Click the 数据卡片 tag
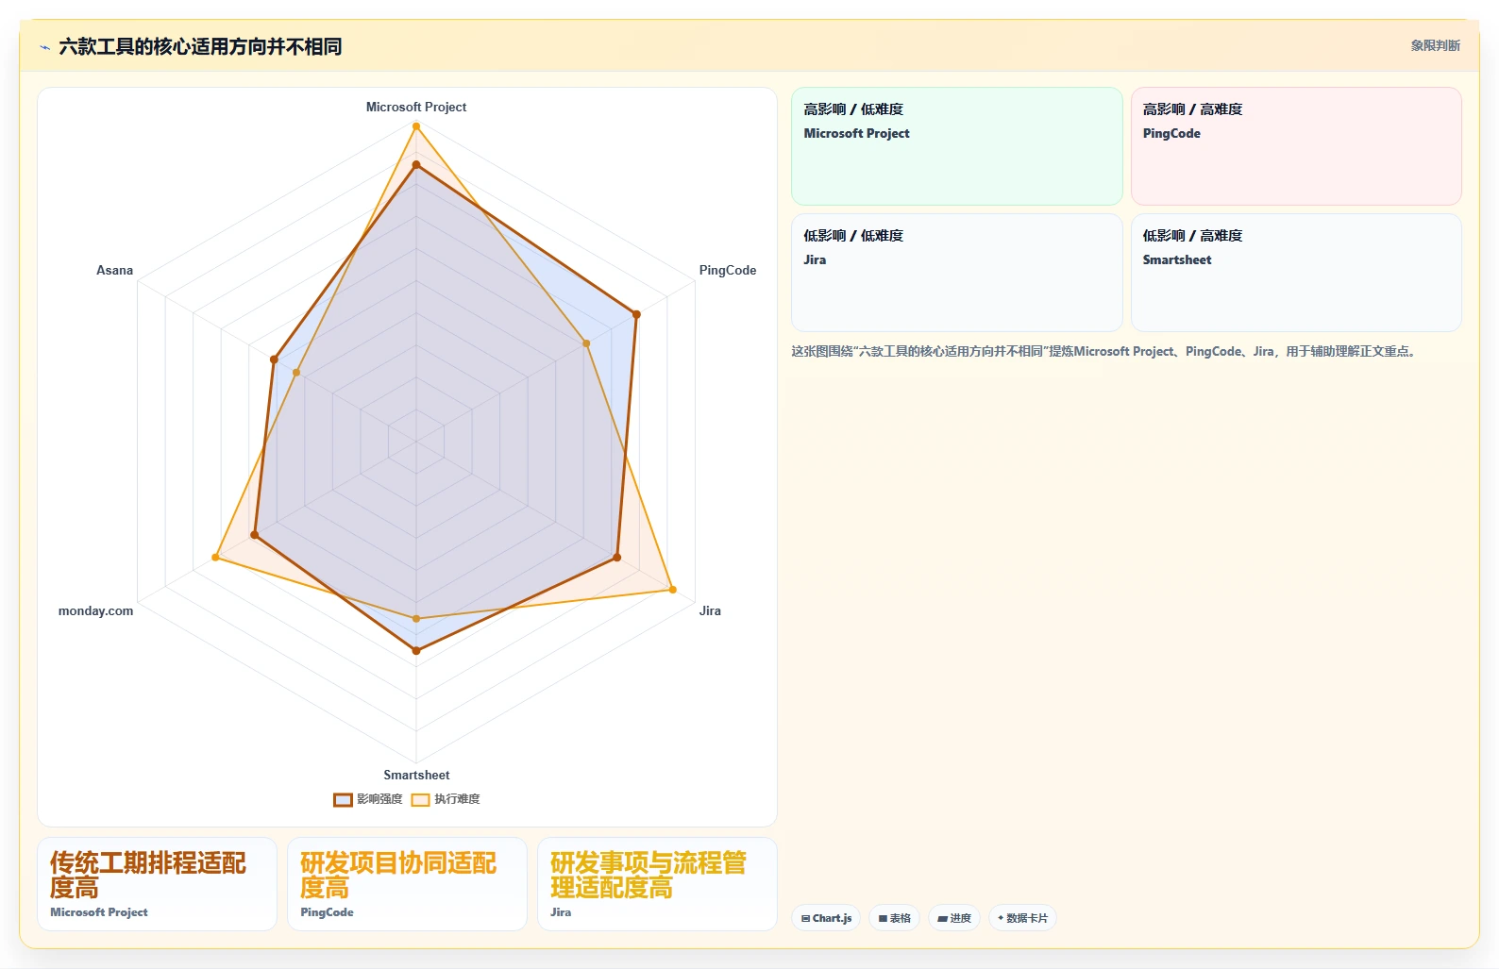 point(1022,918)
